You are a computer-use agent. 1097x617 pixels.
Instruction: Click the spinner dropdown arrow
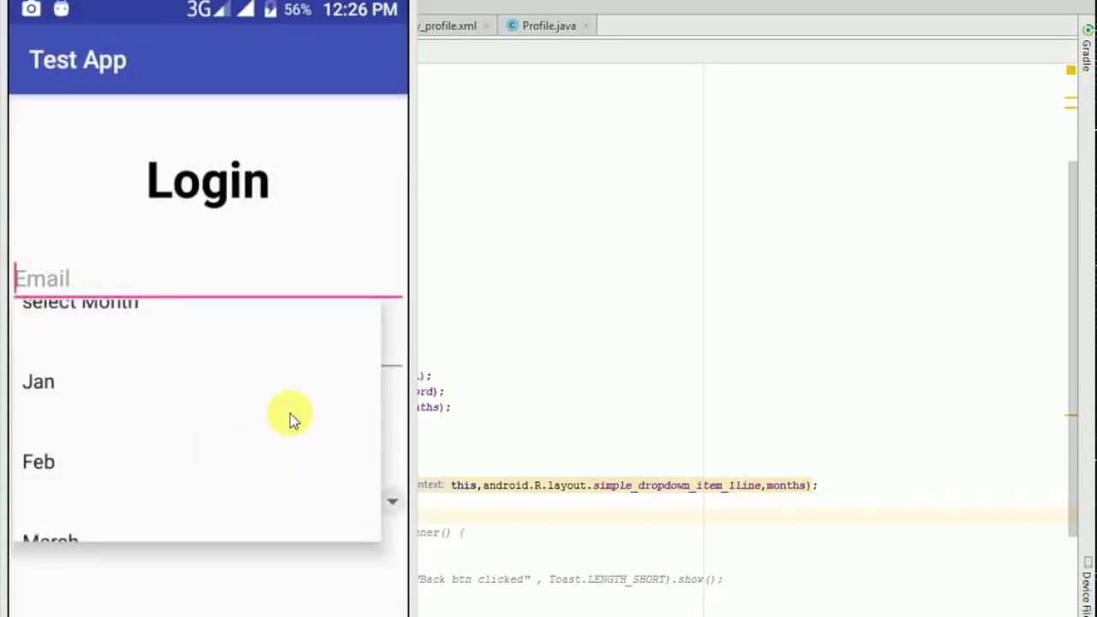pos(392,501)
